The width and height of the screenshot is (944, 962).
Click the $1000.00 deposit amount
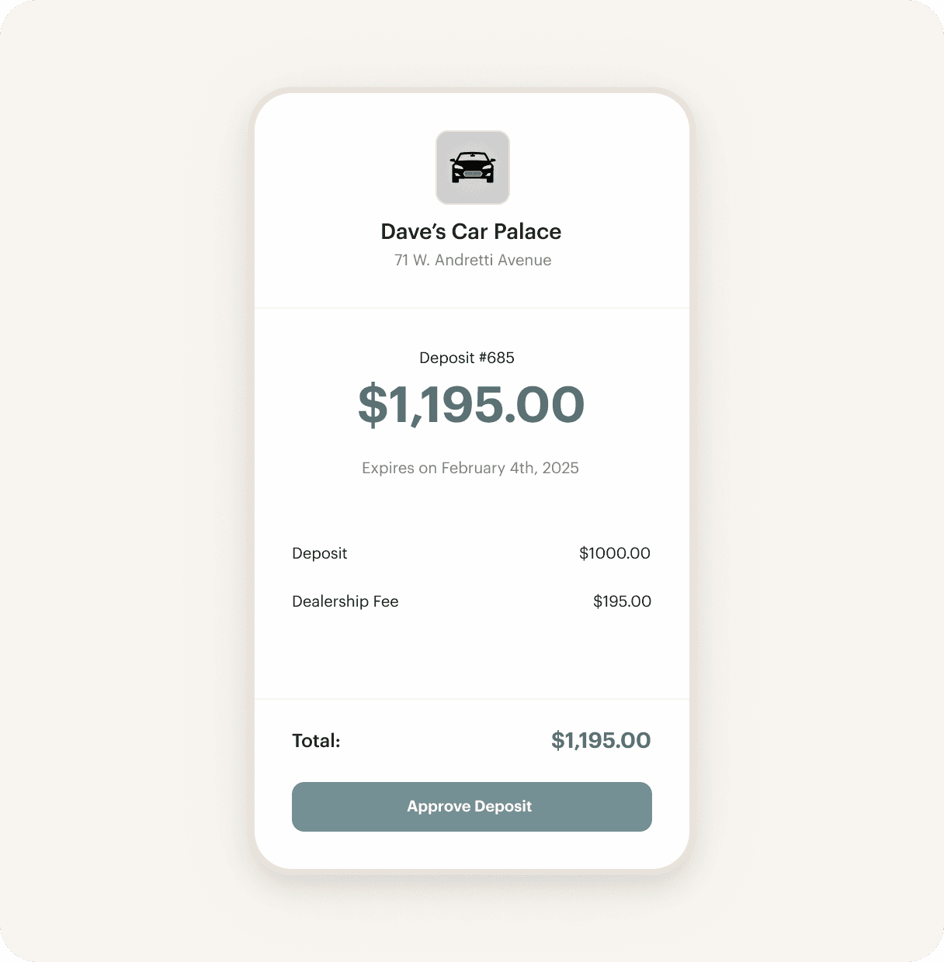coord(614,553)
